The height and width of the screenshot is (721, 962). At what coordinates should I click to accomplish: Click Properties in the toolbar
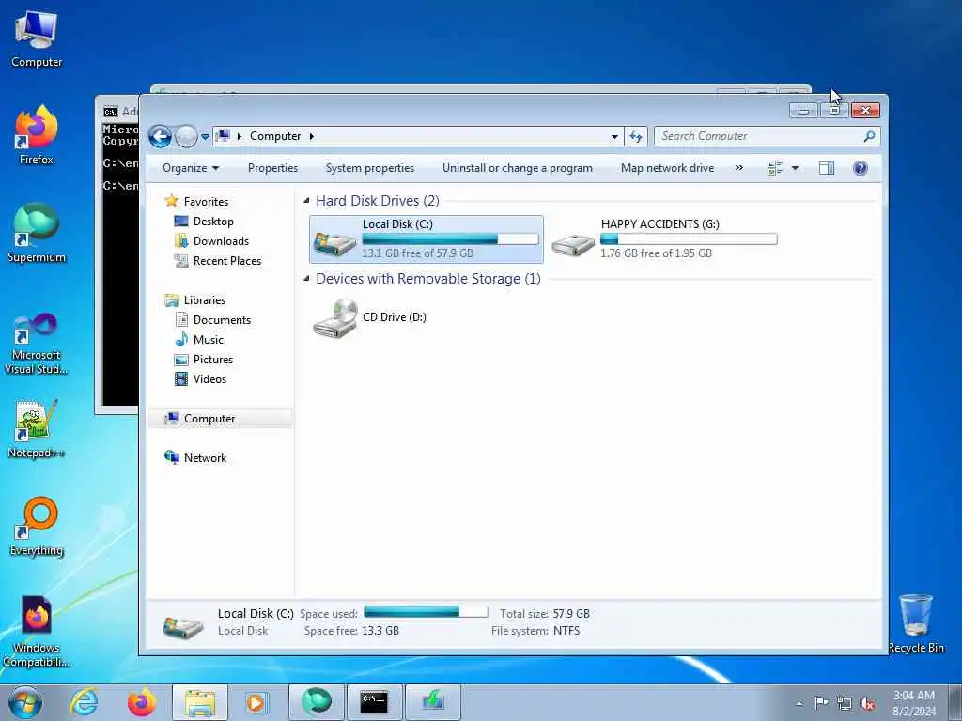[272, 168]
